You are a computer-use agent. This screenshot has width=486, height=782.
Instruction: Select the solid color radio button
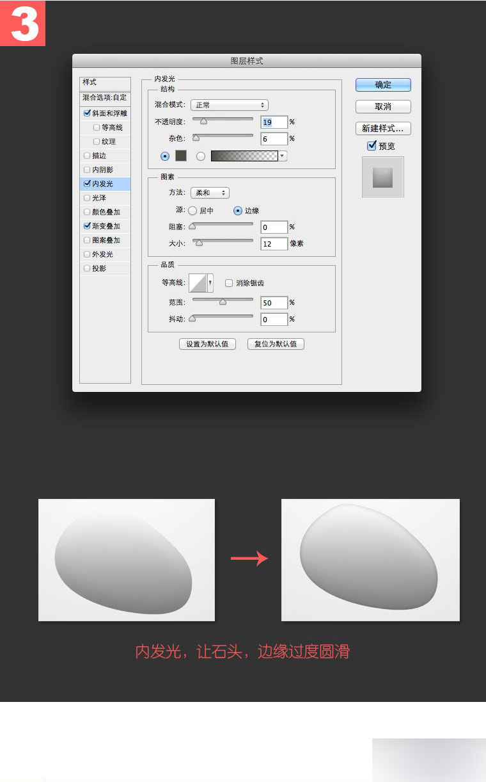point(166,156)
